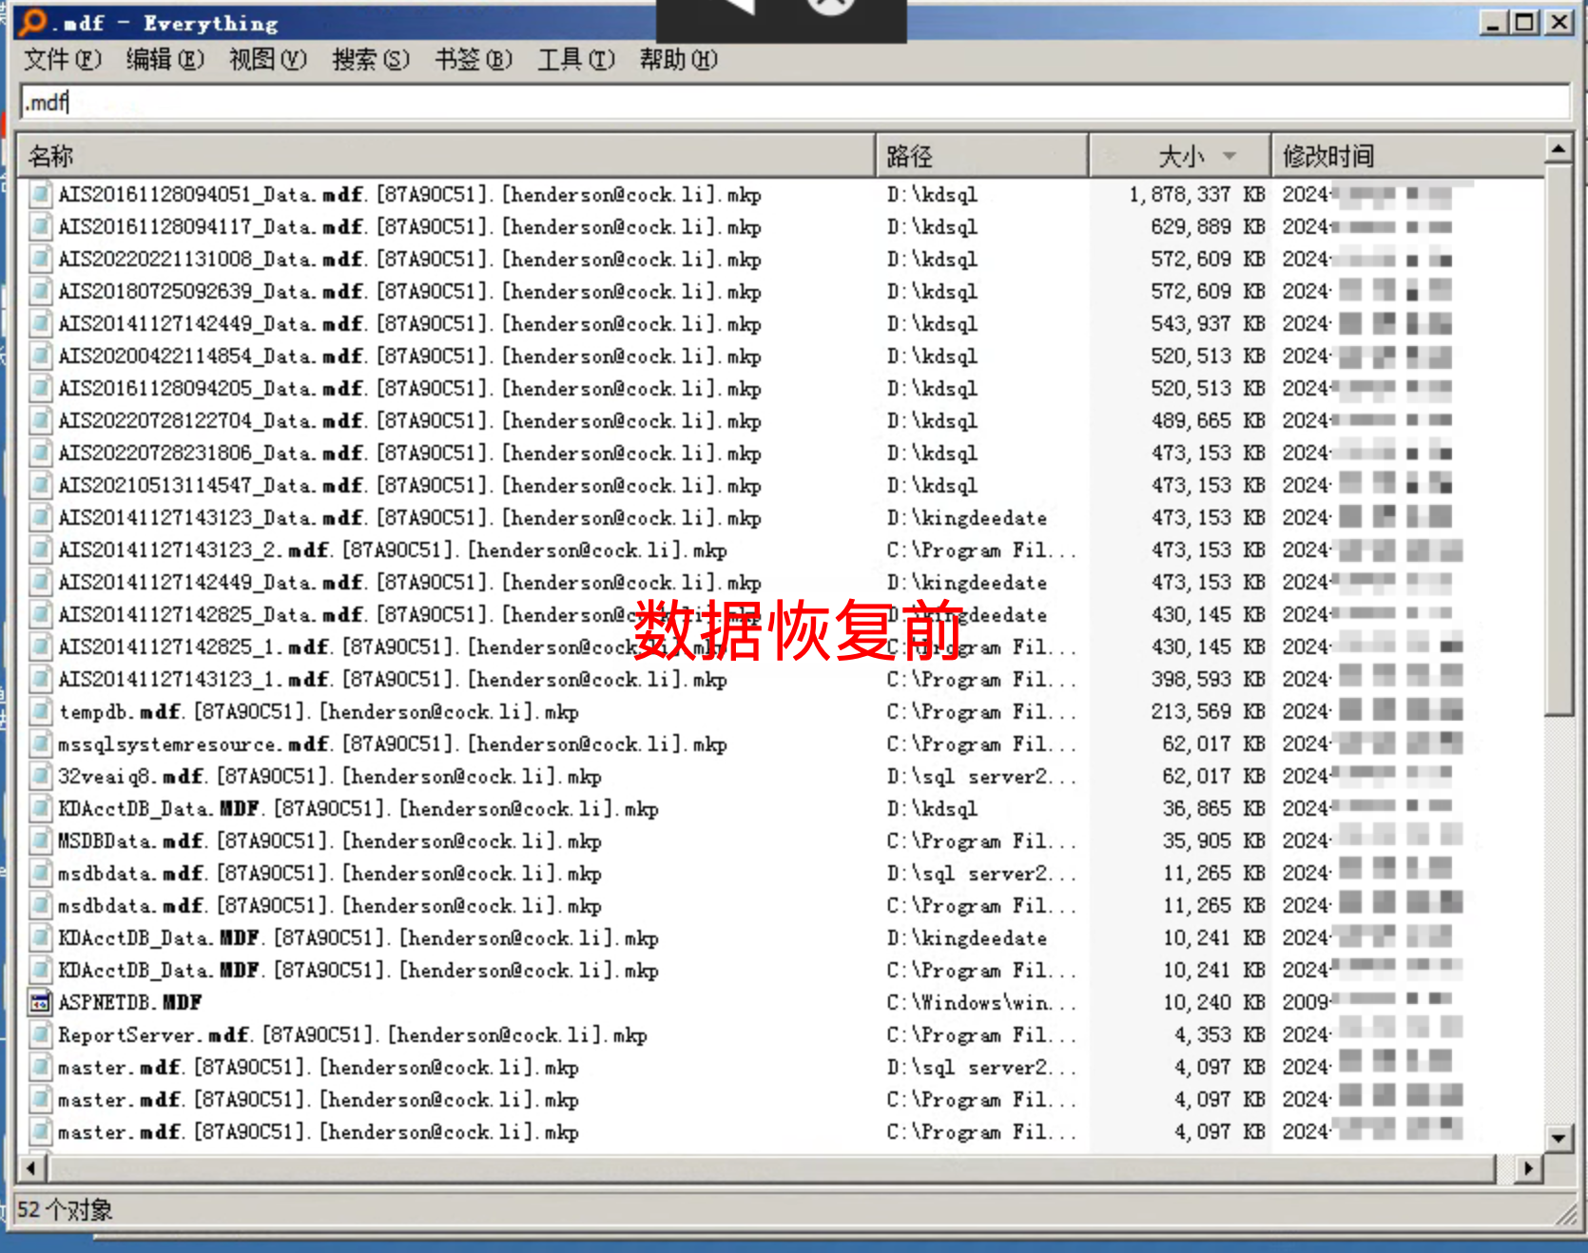Click the size cell 36,865 KB

[x=1213, y=809]
